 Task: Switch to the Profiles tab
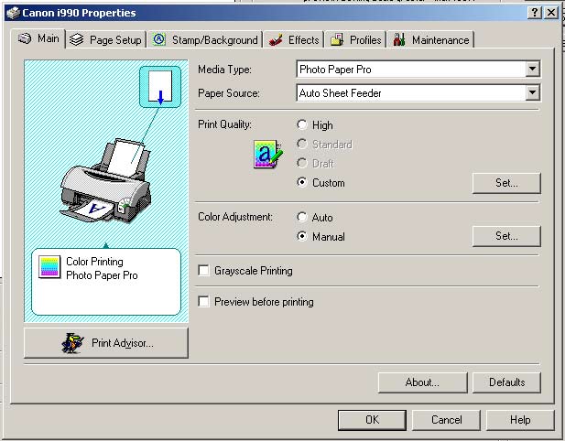click(x=355, y=40)
